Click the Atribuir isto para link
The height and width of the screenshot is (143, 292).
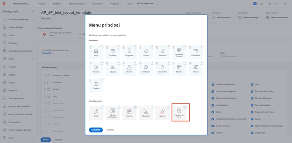[222, 17]
